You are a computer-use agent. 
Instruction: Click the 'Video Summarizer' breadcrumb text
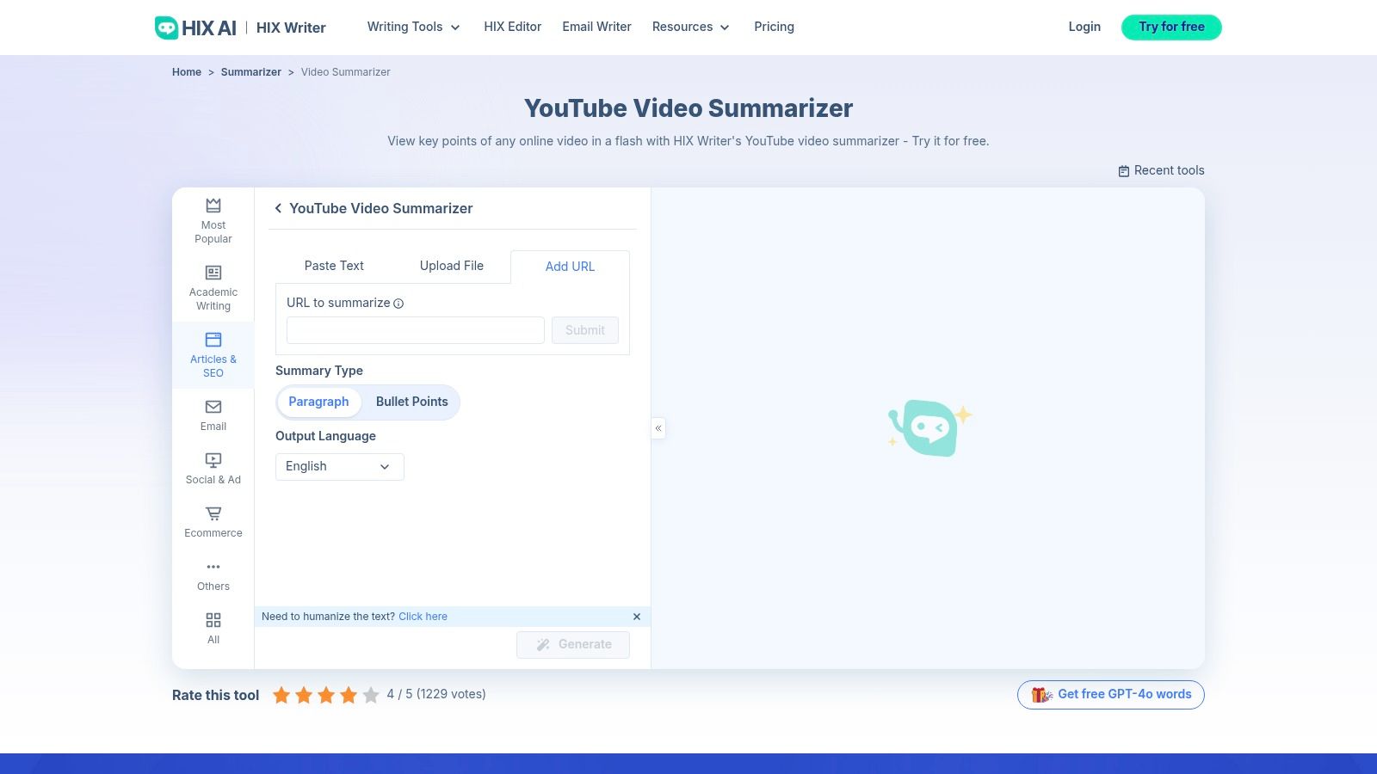coord(346,72)
